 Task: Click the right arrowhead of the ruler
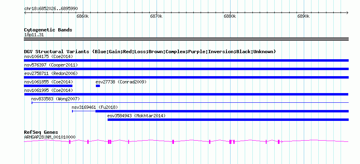click(x=347, y=12)
